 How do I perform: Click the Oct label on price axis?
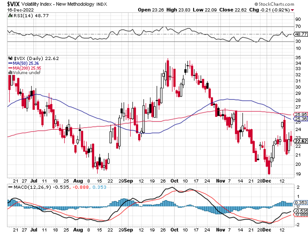174,181
